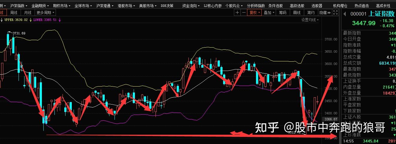The image size is (396, 144).
Task: Open the 资金流向 menu
Action: point(191,6)
